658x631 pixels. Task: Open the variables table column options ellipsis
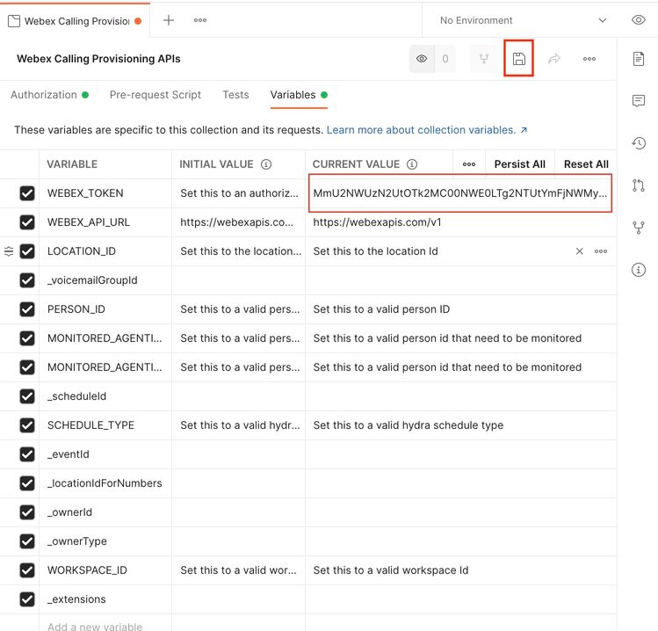click(x=469, y=164)
